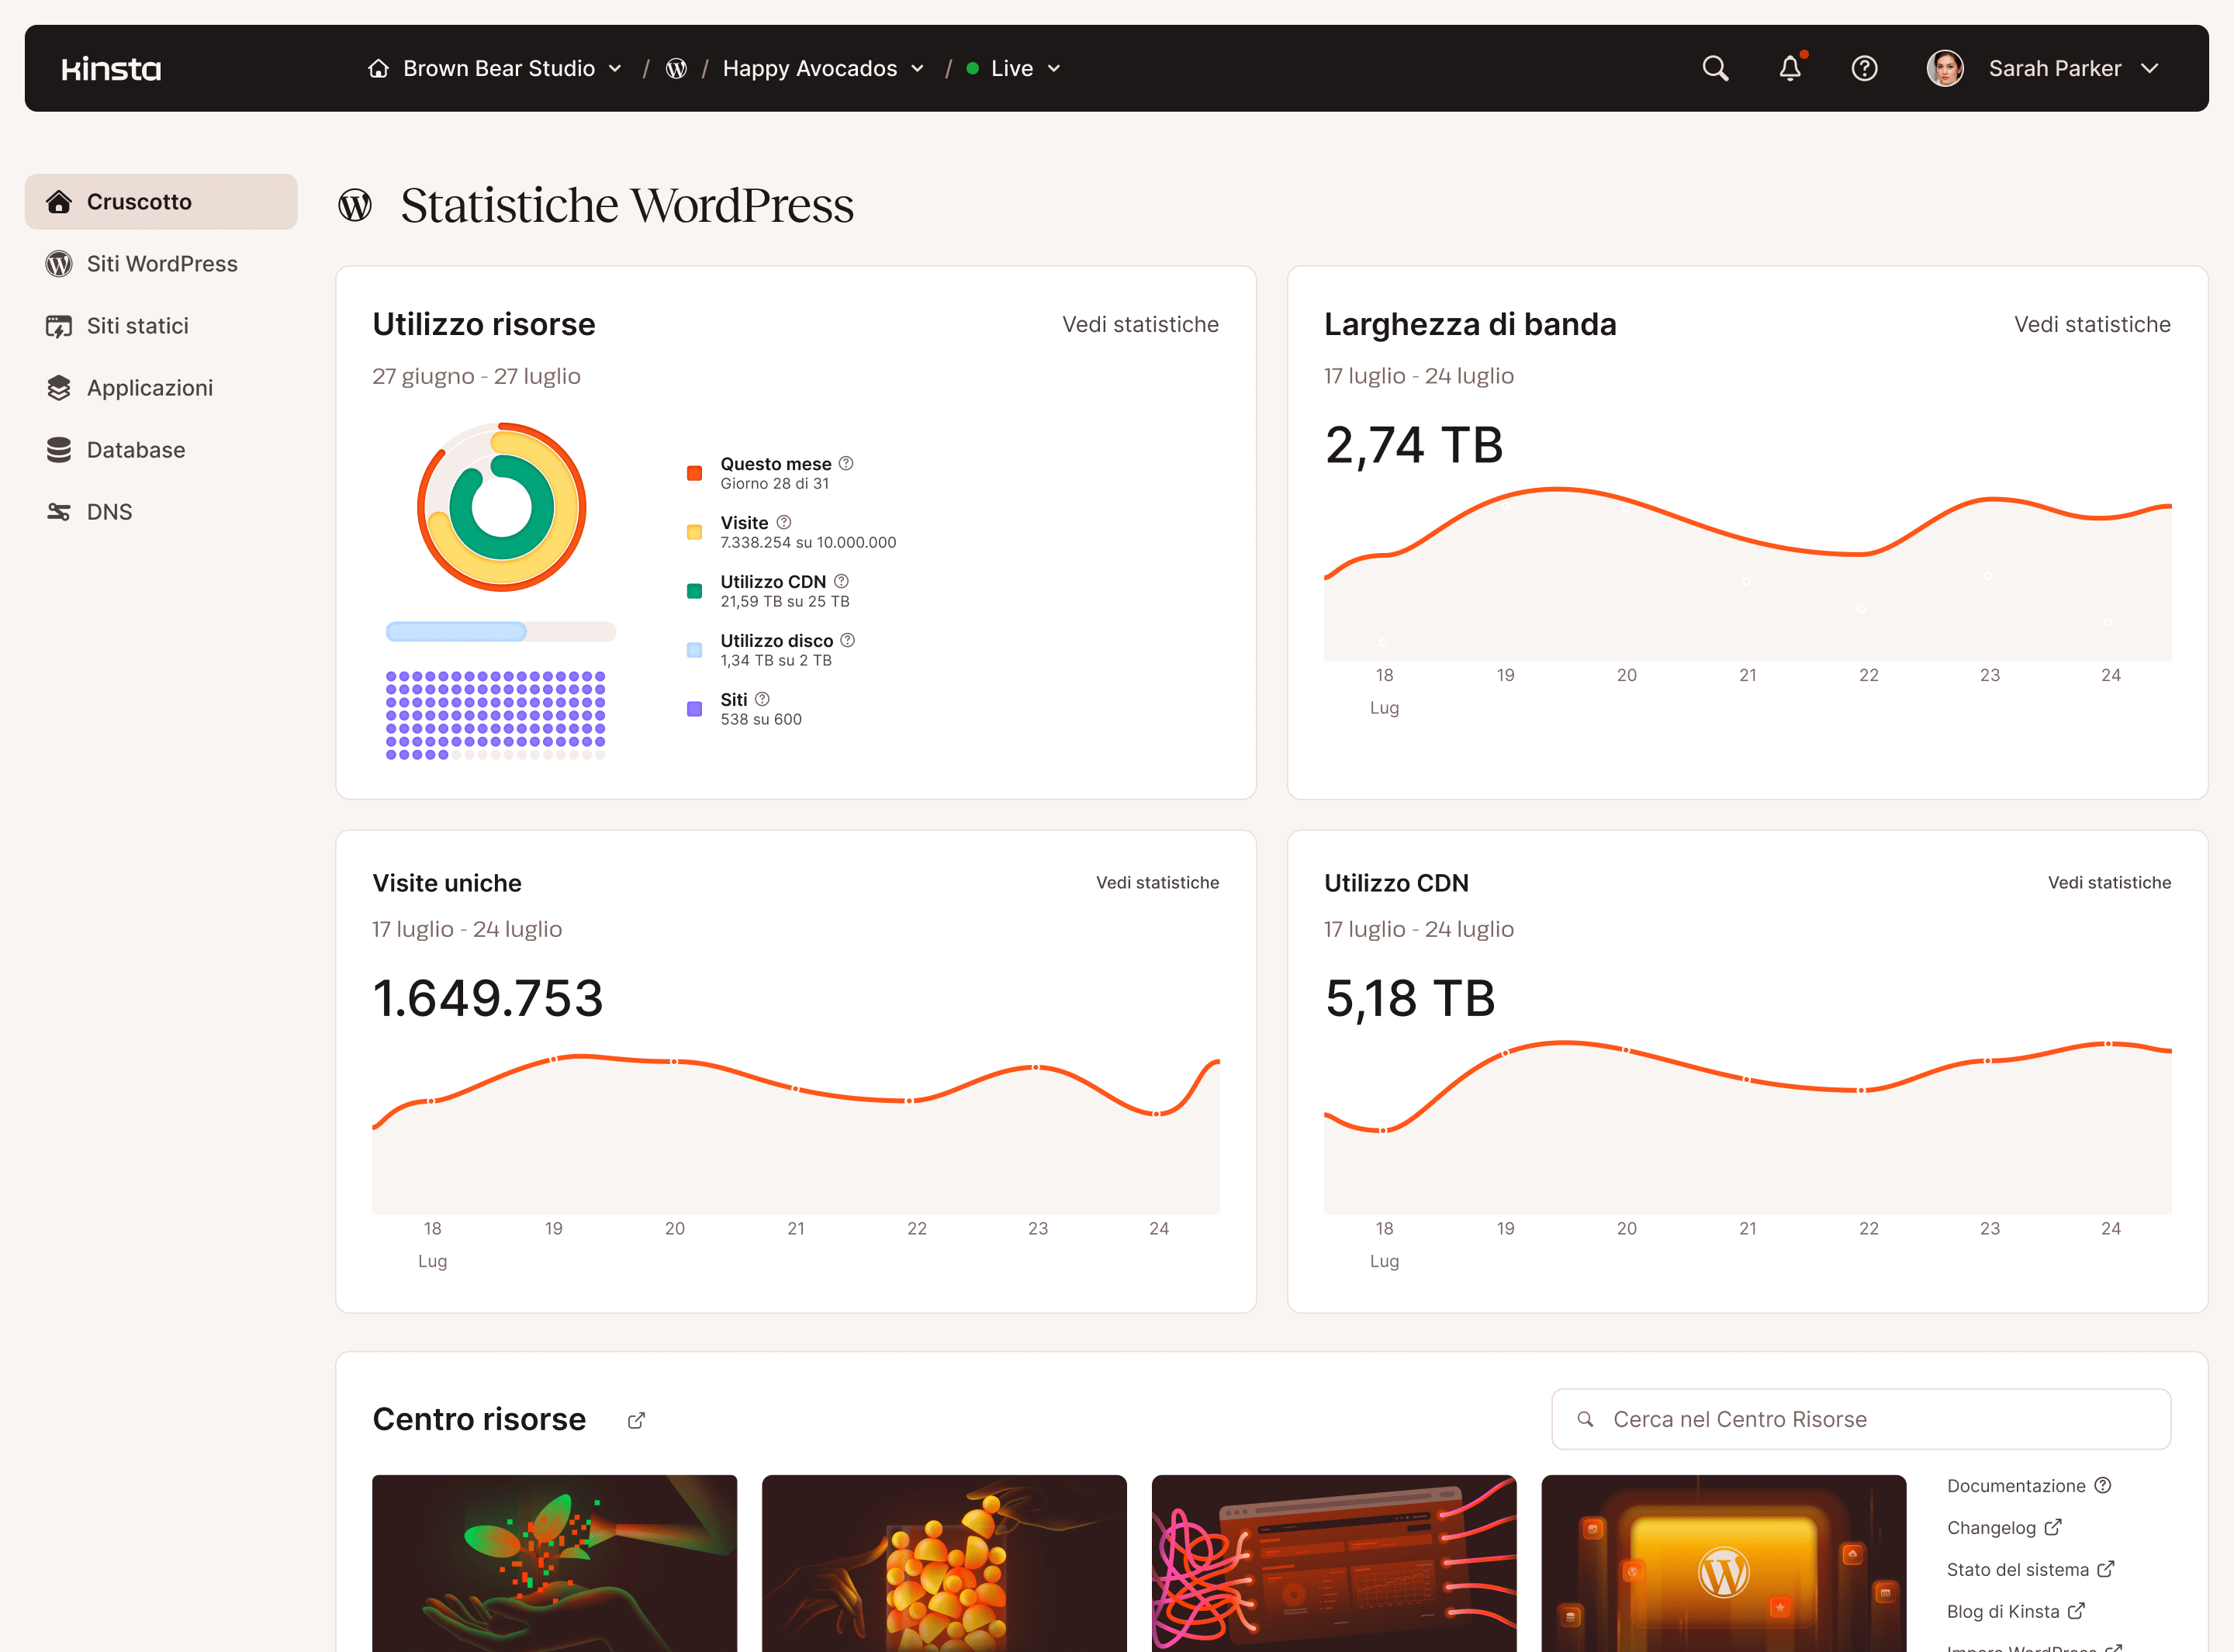Select Siti WordPress in the sidebar

161,263
